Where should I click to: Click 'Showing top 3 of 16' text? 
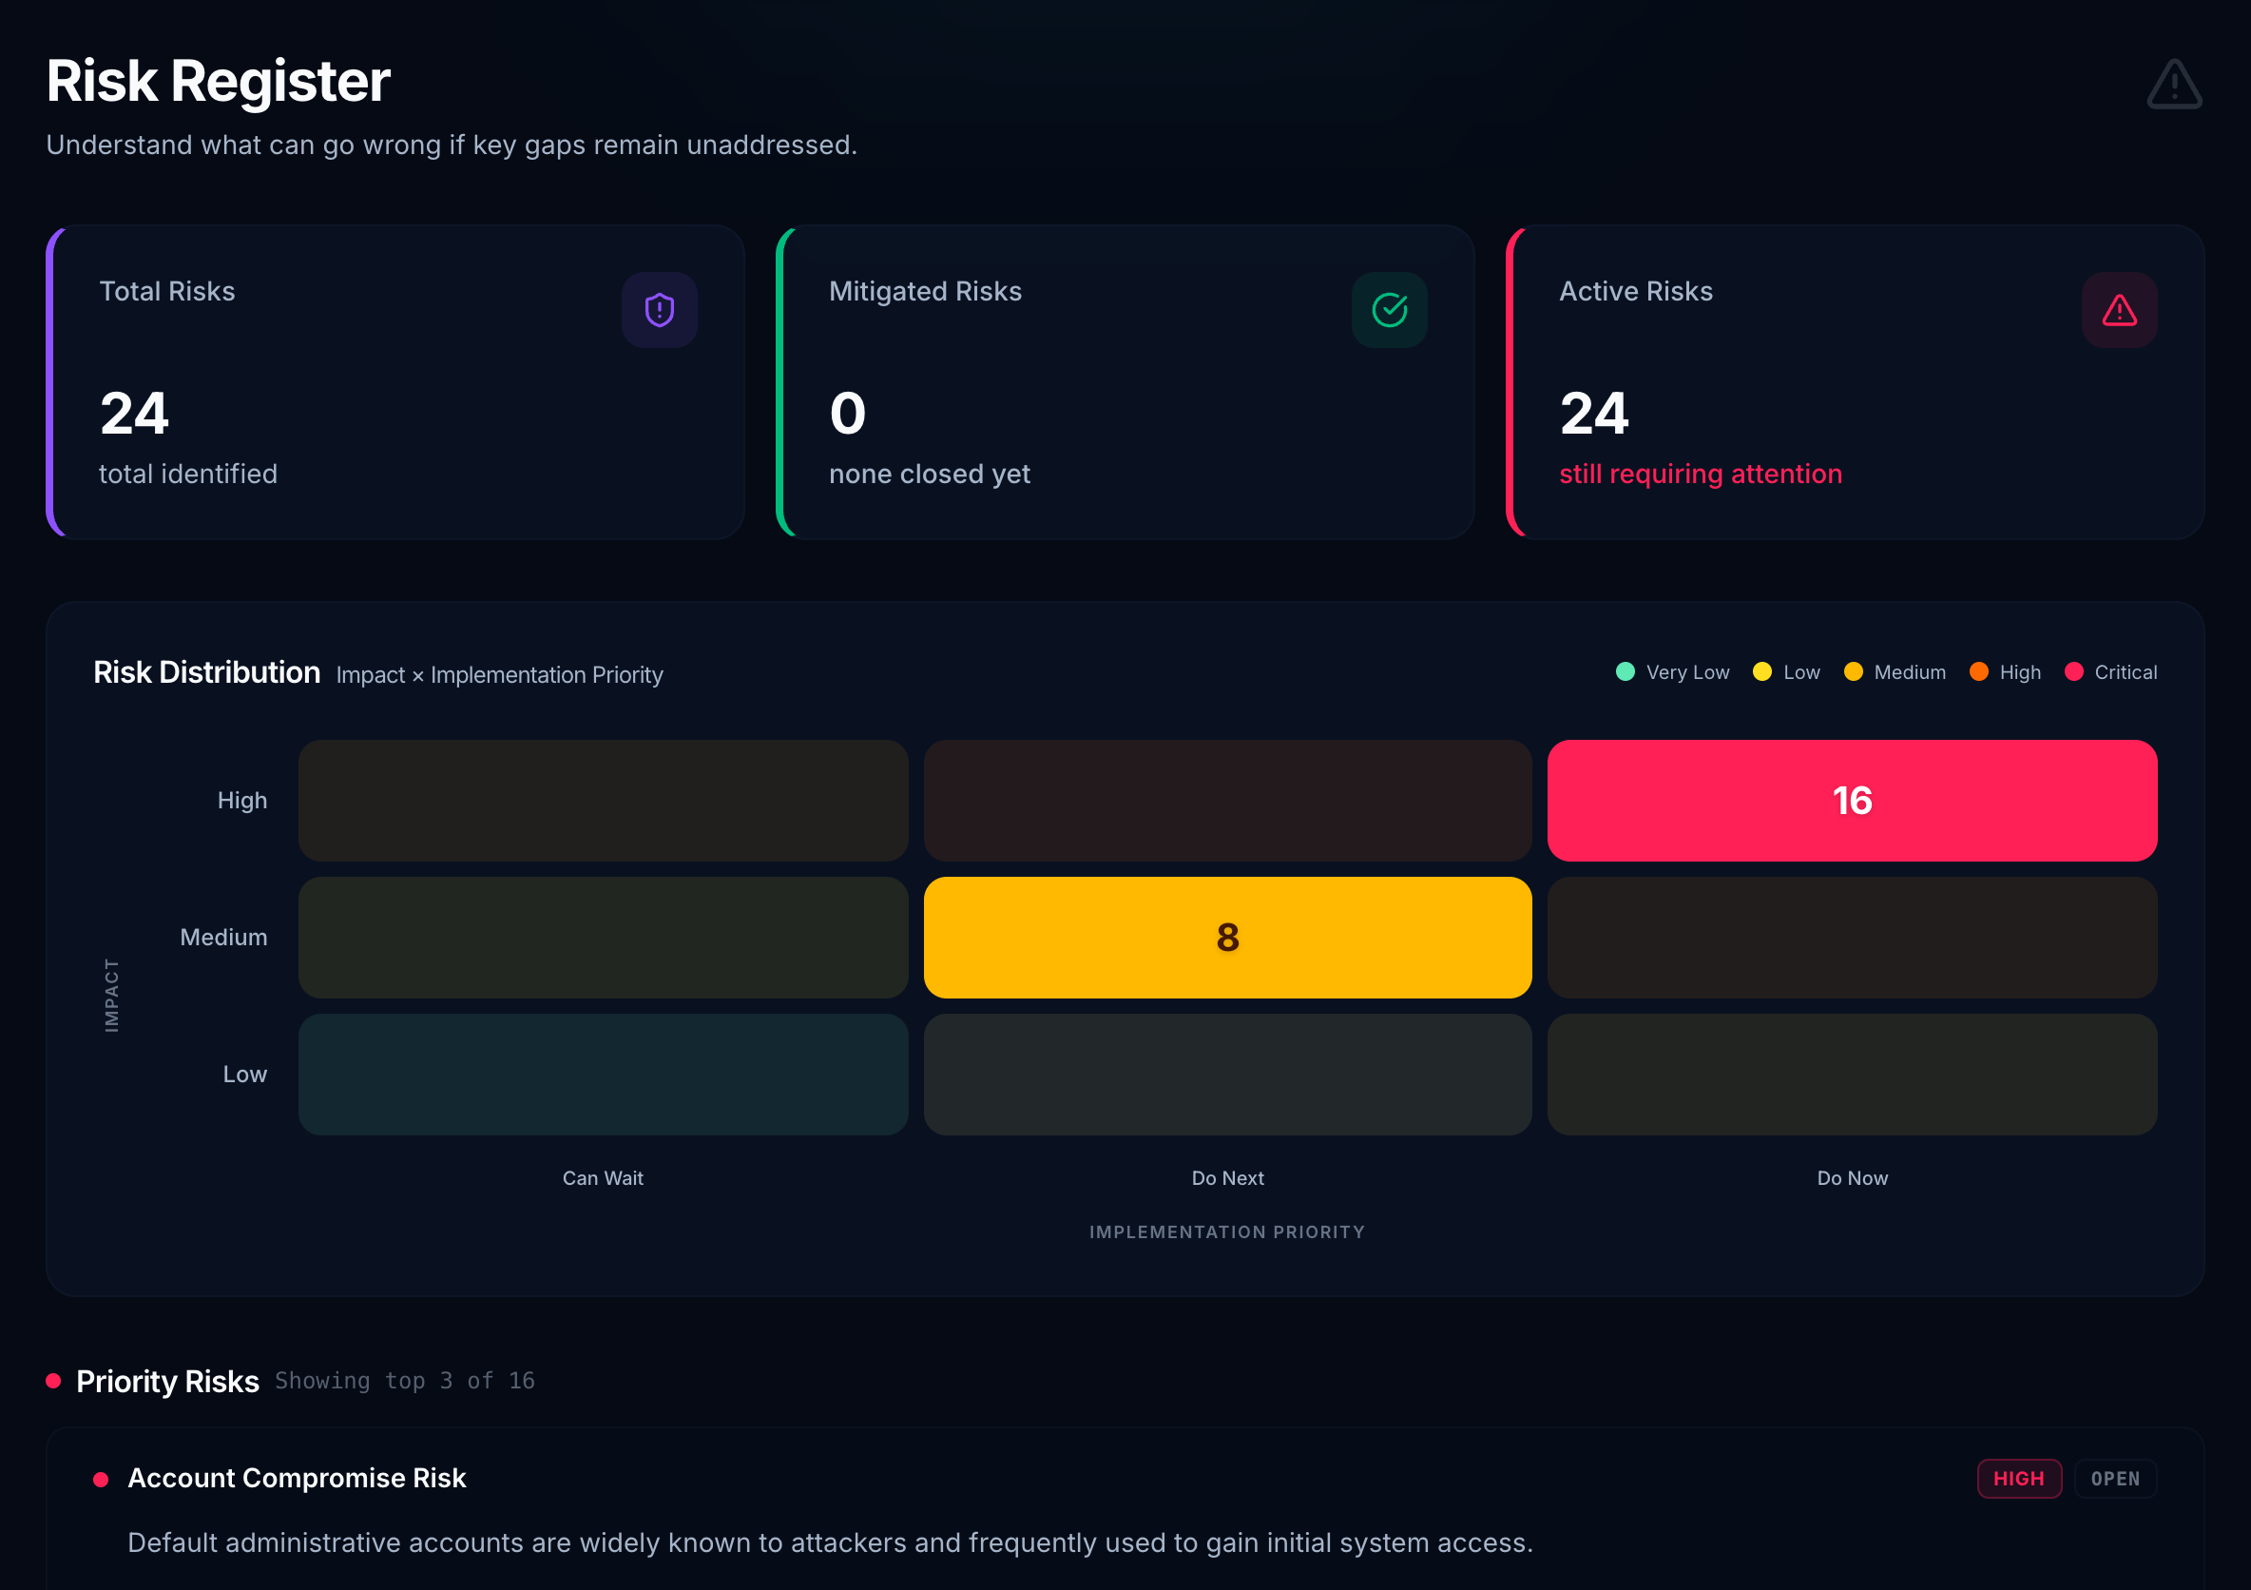(x=404, y=1381)
